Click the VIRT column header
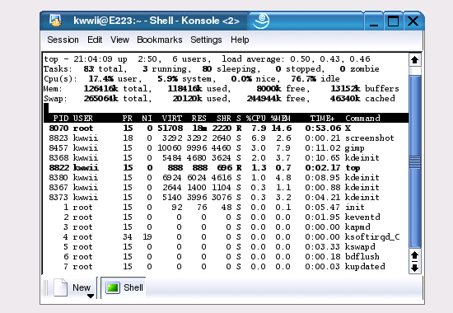 [172, 119]
